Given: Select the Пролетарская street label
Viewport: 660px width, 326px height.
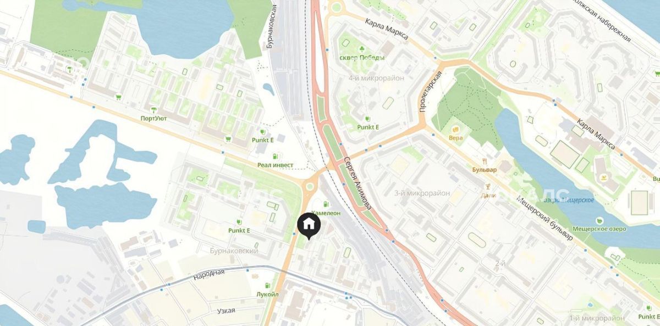Looking at the screenshot, I should 430,92.
